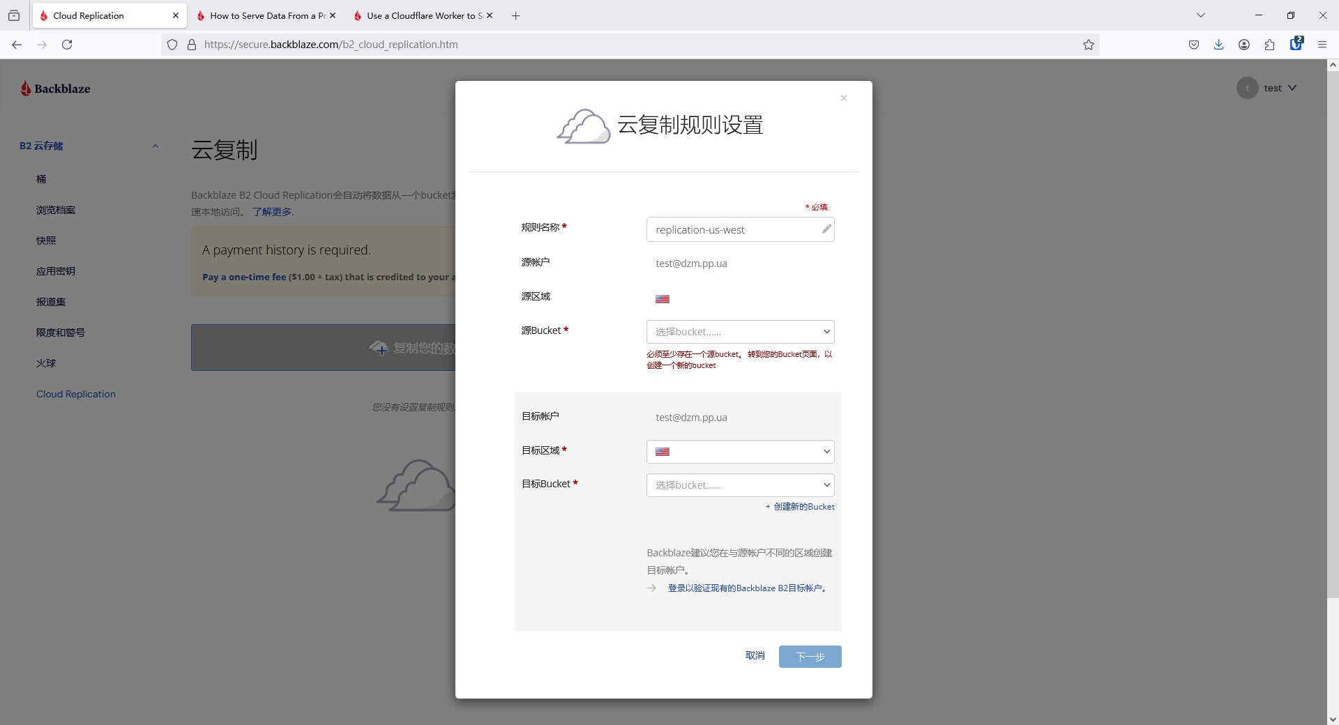Bookmark this page with the star icon
Screen dimensions: 1339x725
(x=1088, y=45)
